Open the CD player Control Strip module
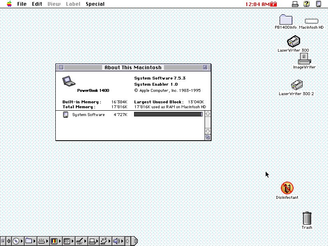The height and width of the screenshot is (246, 328). coord(18,241)
